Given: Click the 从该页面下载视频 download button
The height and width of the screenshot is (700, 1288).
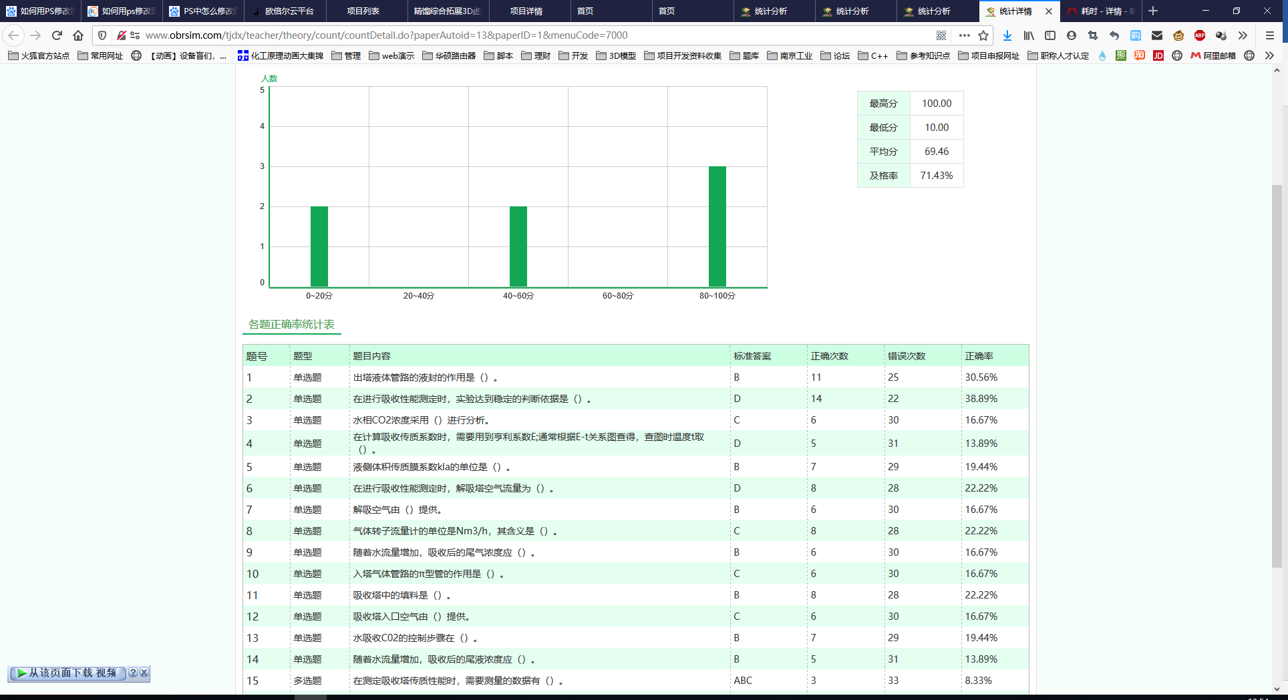Looking at the screenshot, I should (67, 673).
